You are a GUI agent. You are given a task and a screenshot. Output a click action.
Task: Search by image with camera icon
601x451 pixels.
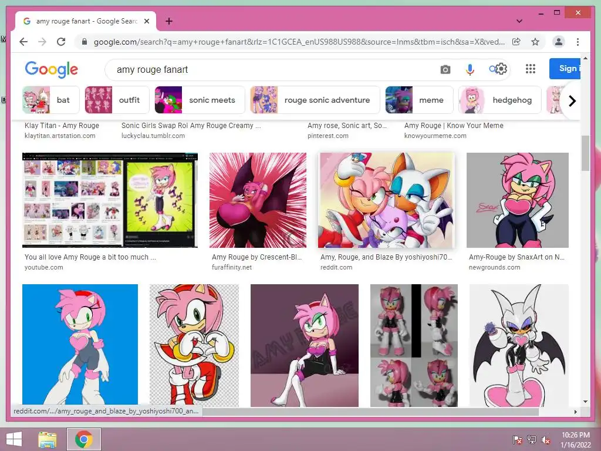[445, 69]
